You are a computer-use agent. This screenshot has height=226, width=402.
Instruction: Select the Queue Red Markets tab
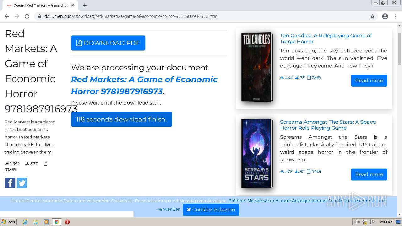click(40, 5)
